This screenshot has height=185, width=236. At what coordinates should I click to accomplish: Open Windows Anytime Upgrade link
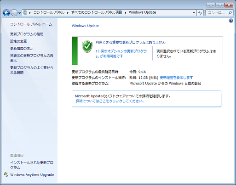[32, 174]
